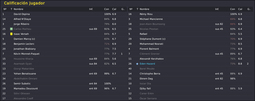Click substitute Semir Subotic's name
The width and height of the screenshot is (255, 101).
(x=22, y=84)
